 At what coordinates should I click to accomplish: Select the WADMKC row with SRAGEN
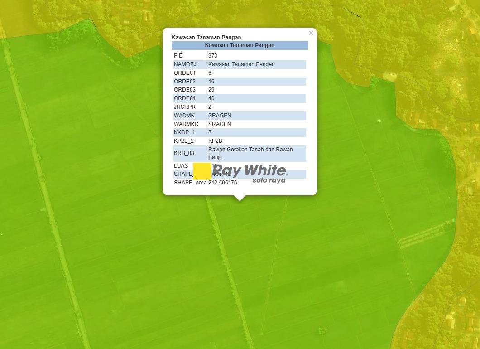coord(240,124)
